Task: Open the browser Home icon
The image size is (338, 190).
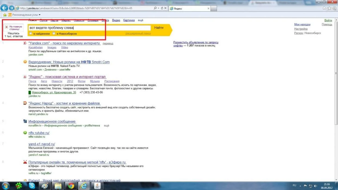Action: click(x=324, y=8)
